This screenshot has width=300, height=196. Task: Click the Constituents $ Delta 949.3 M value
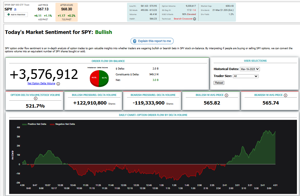154,74
